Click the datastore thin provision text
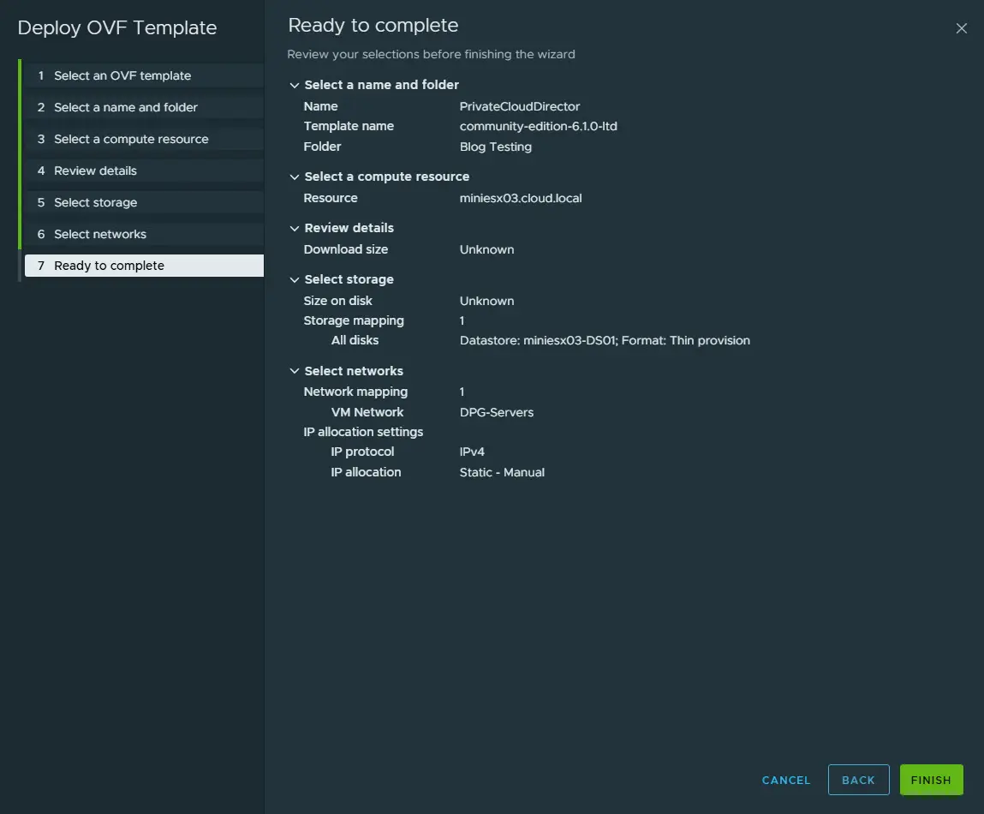 605,340
